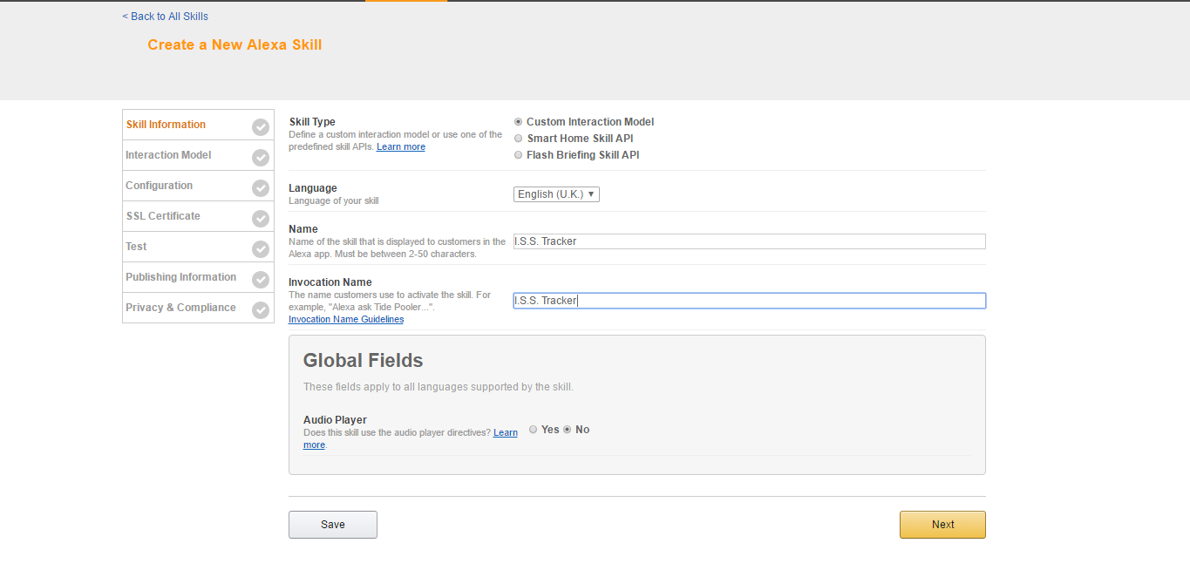Switch to the Publishing Information section
This screenshot has height=577, width=1190.
180,277
